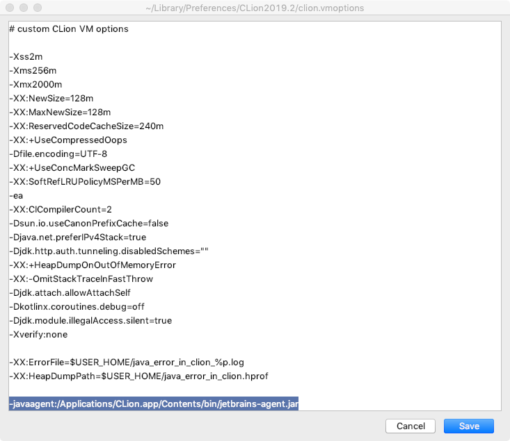The width and height of the screenshot is (510, 441).
Task: Click the -Dfile.encoding=UTF-8 line
Action: [x=58, y=154]
